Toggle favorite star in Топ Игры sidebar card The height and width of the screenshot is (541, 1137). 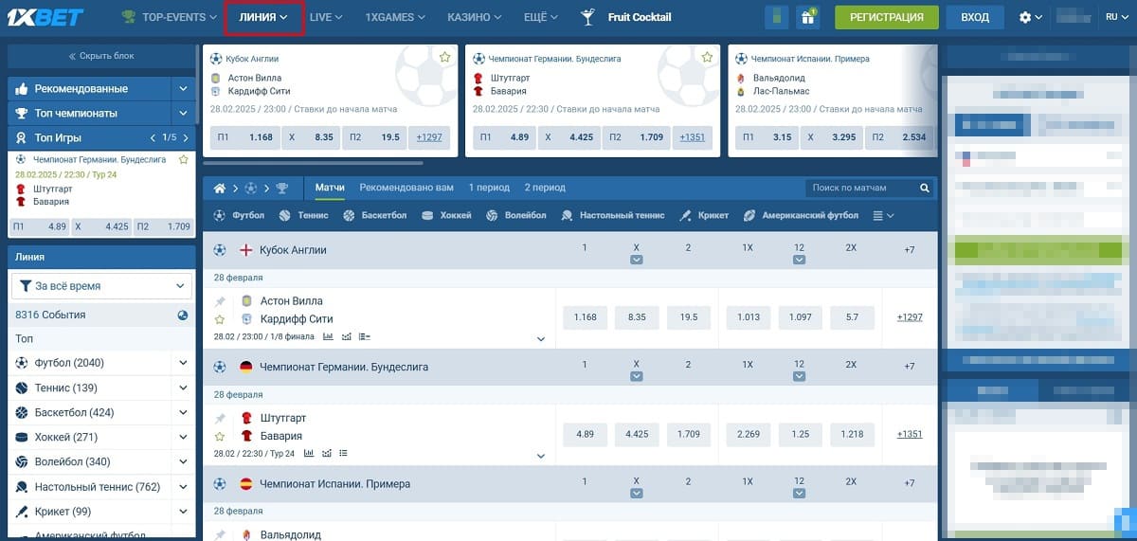184,160
